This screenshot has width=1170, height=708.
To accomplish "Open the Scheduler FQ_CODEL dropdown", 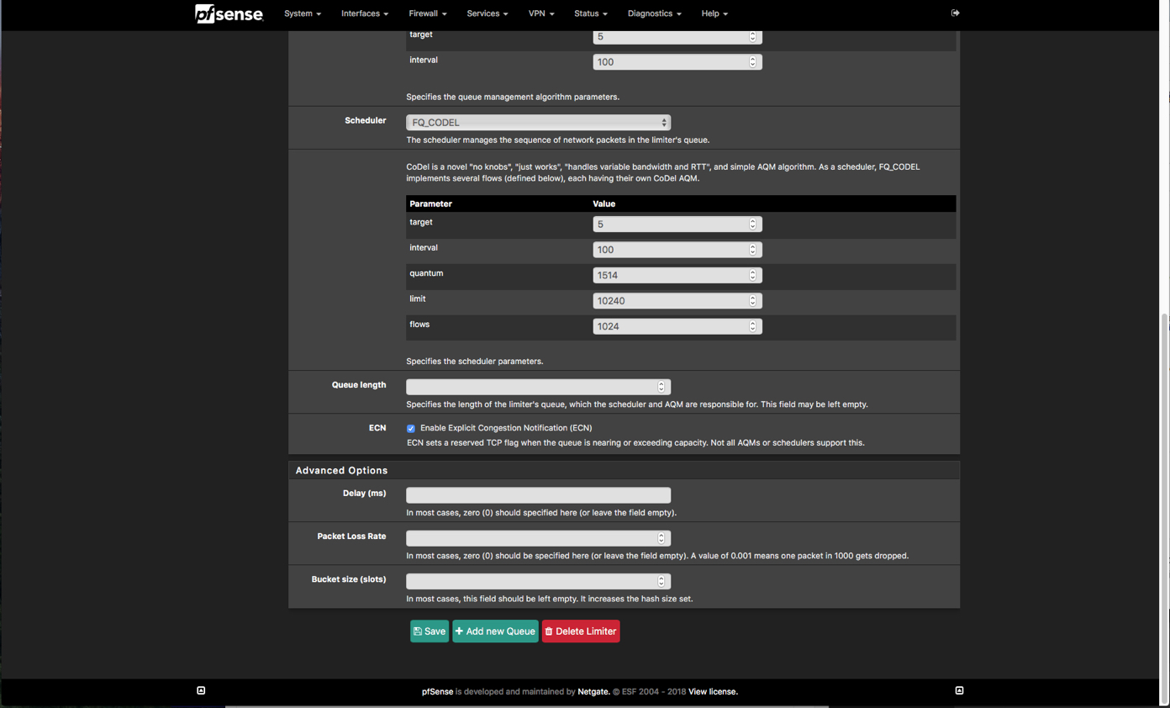I will pyautogui.click(x=538, y=123).
